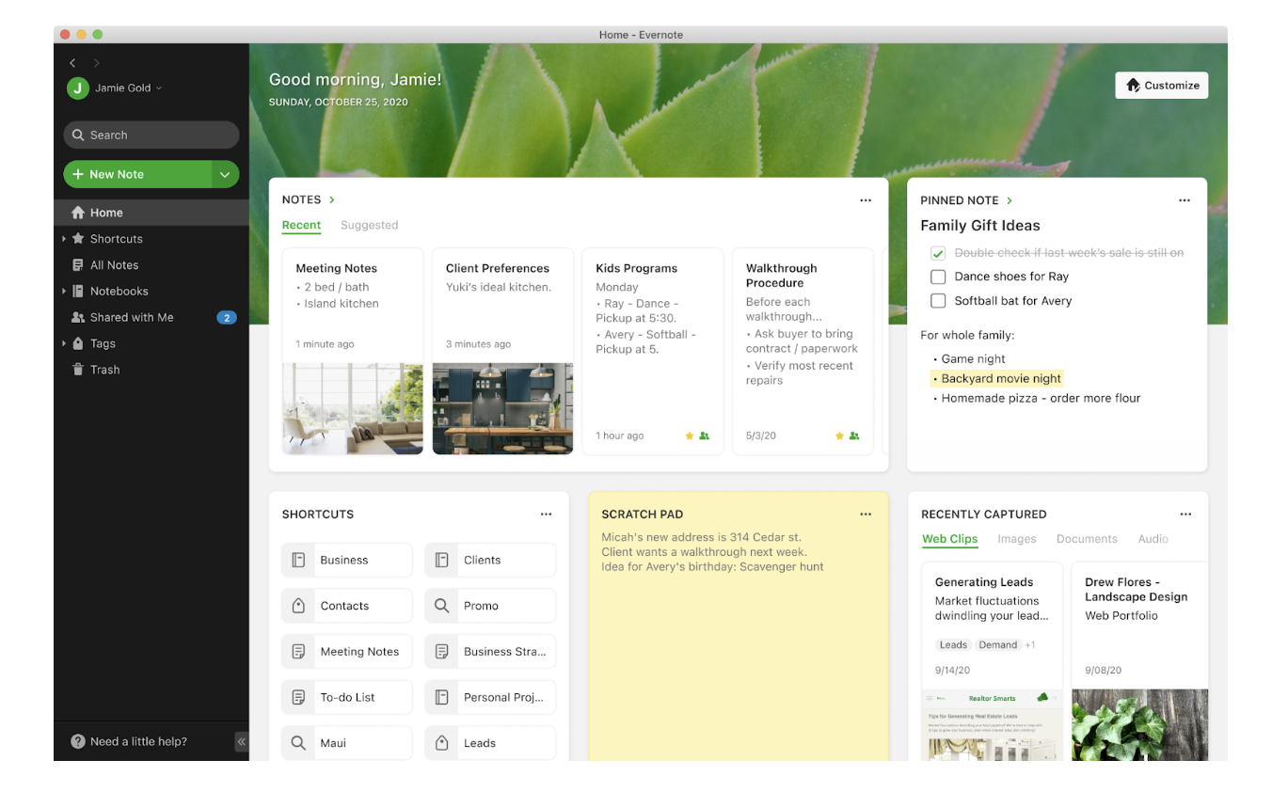Click the Customize button
The width and height of the screenshot is (1272, 792).
coord(1162,86)
